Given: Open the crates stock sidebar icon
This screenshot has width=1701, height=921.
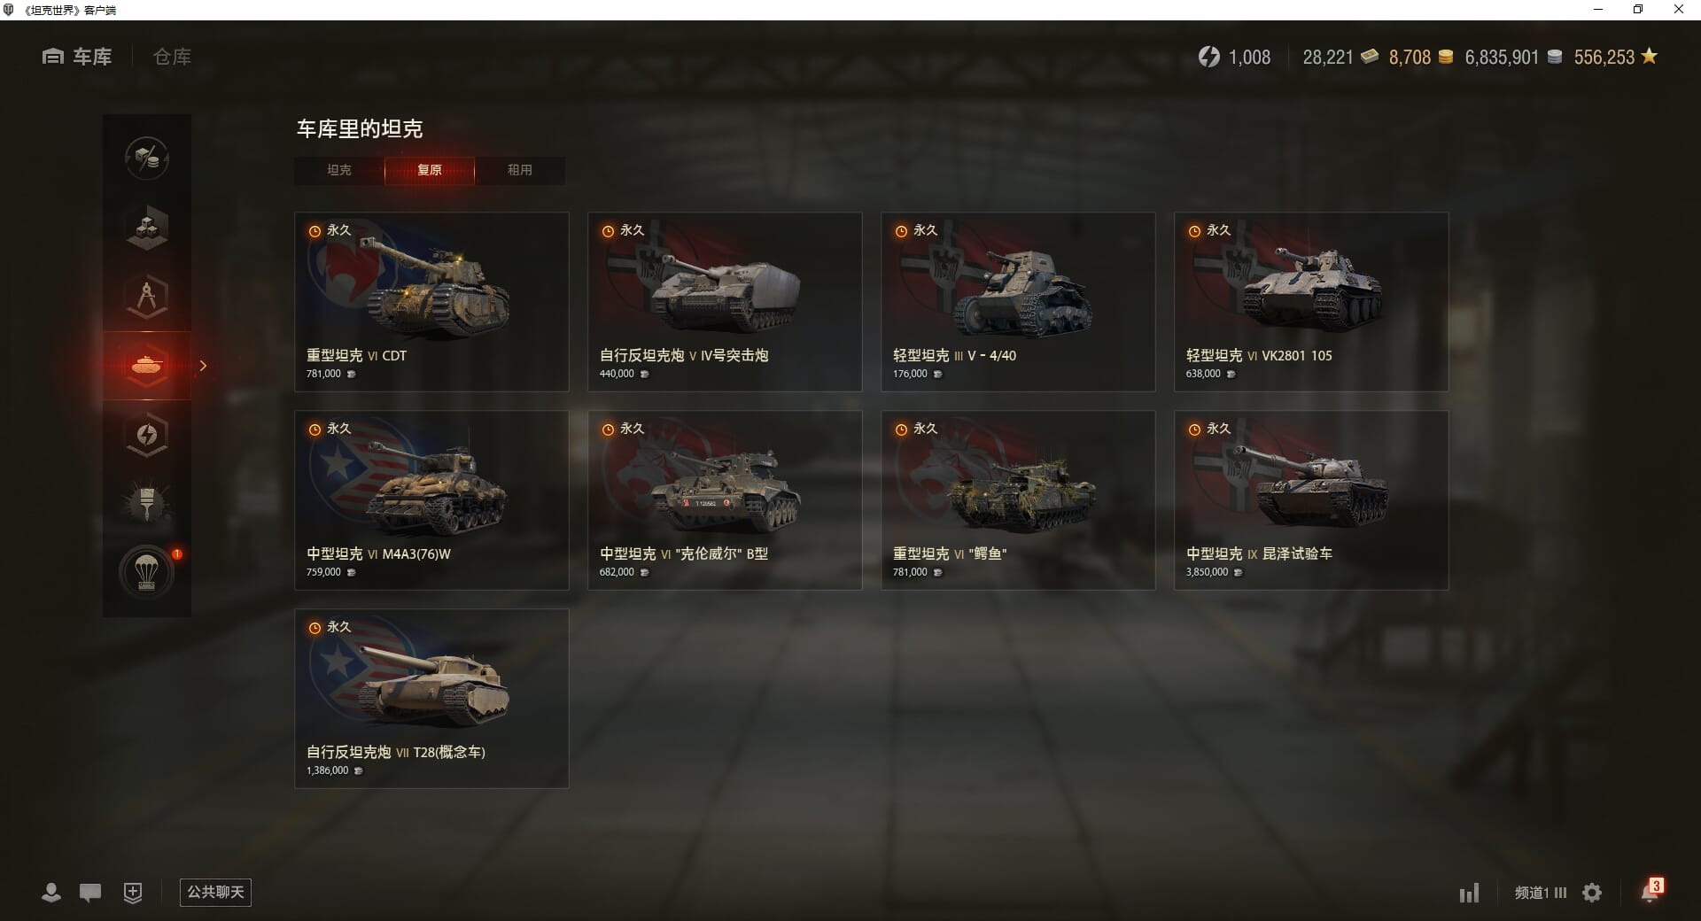Looking at the screenshot, I should point(147,227).
